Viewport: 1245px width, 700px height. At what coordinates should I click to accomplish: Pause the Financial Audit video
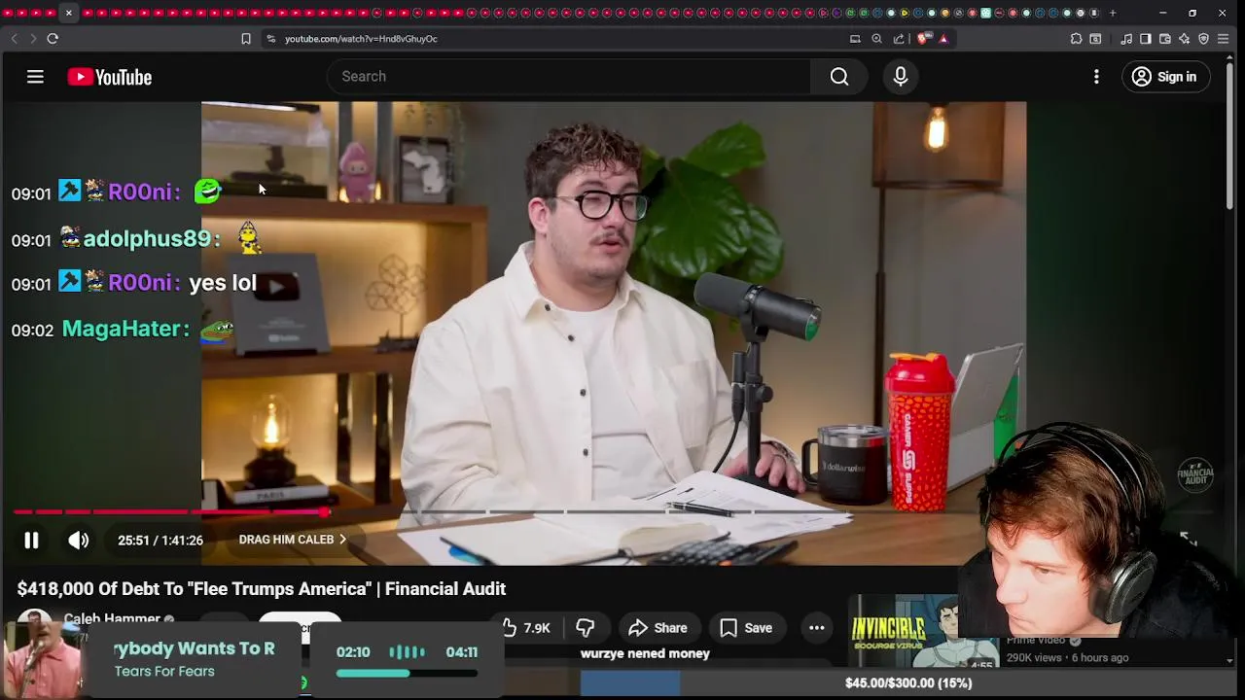pos(31,540)
